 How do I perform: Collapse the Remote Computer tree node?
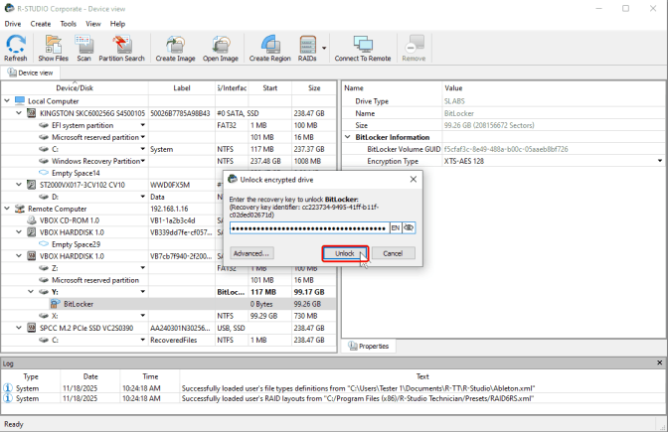pos(8,210)
